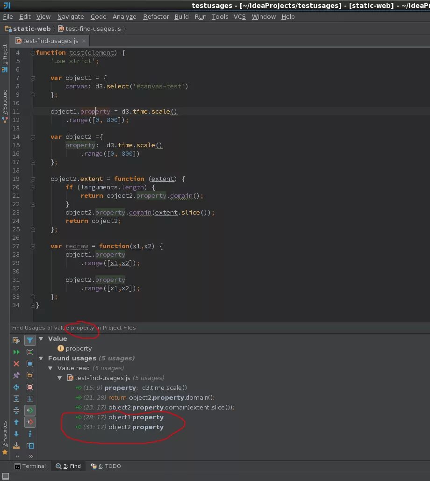
Task: Click the JS file icon in breadcrumb
Action: [x=61, y=29]
